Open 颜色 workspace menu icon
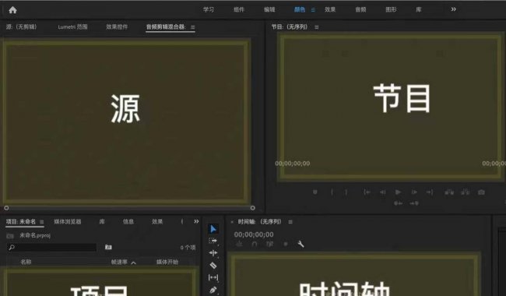Screen dimensions: 506x296 tap(313, 9)
